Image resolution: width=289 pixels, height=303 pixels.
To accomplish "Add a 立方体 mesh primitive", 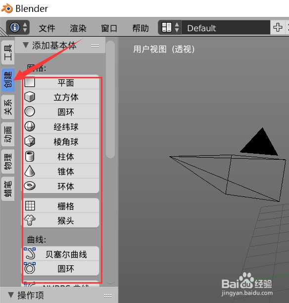I will click(61, 97).
